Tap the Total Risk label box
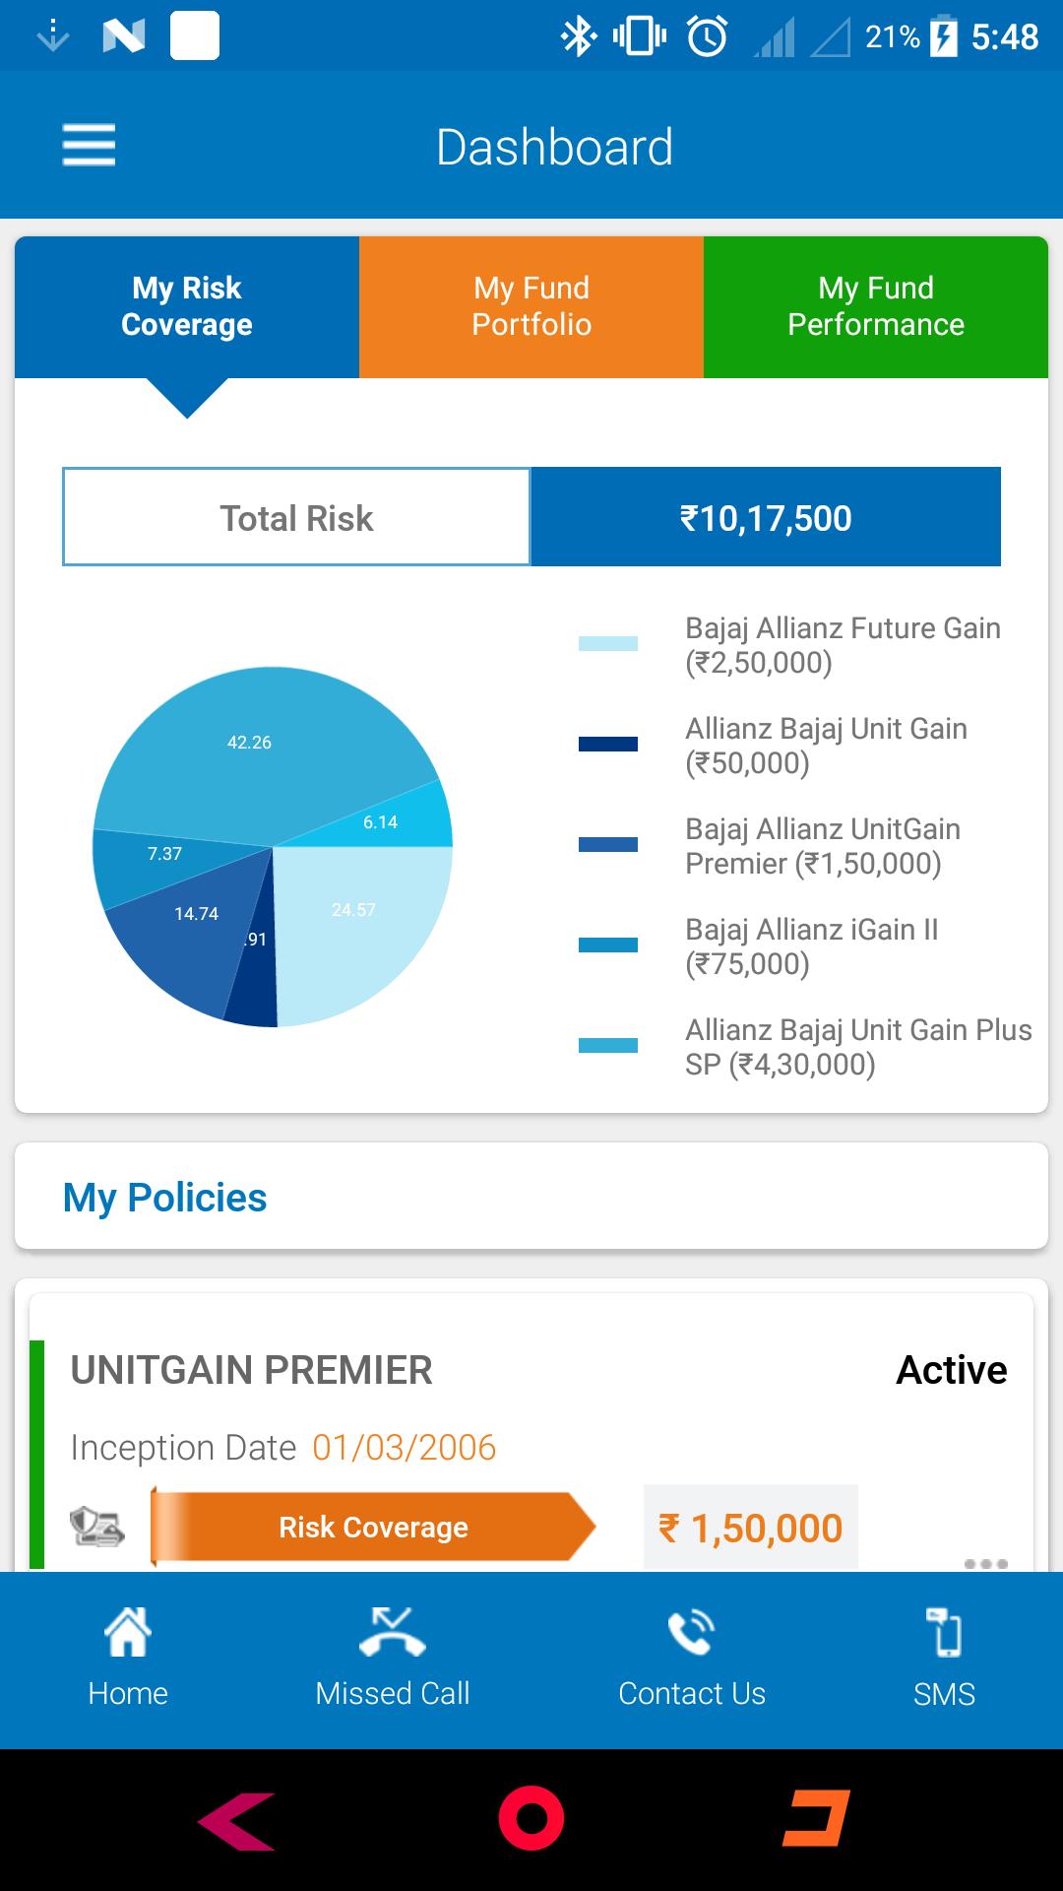Screen dimensions: 1063x1891 coord(296,517)
